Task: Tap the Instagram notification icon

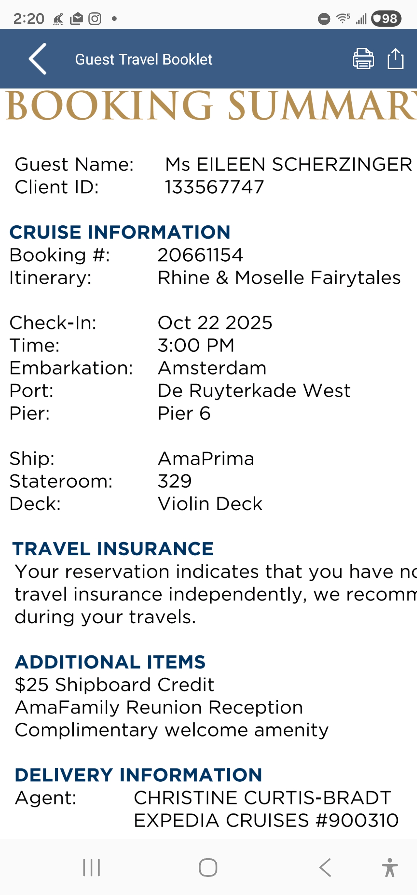Action: click(95, 19)
